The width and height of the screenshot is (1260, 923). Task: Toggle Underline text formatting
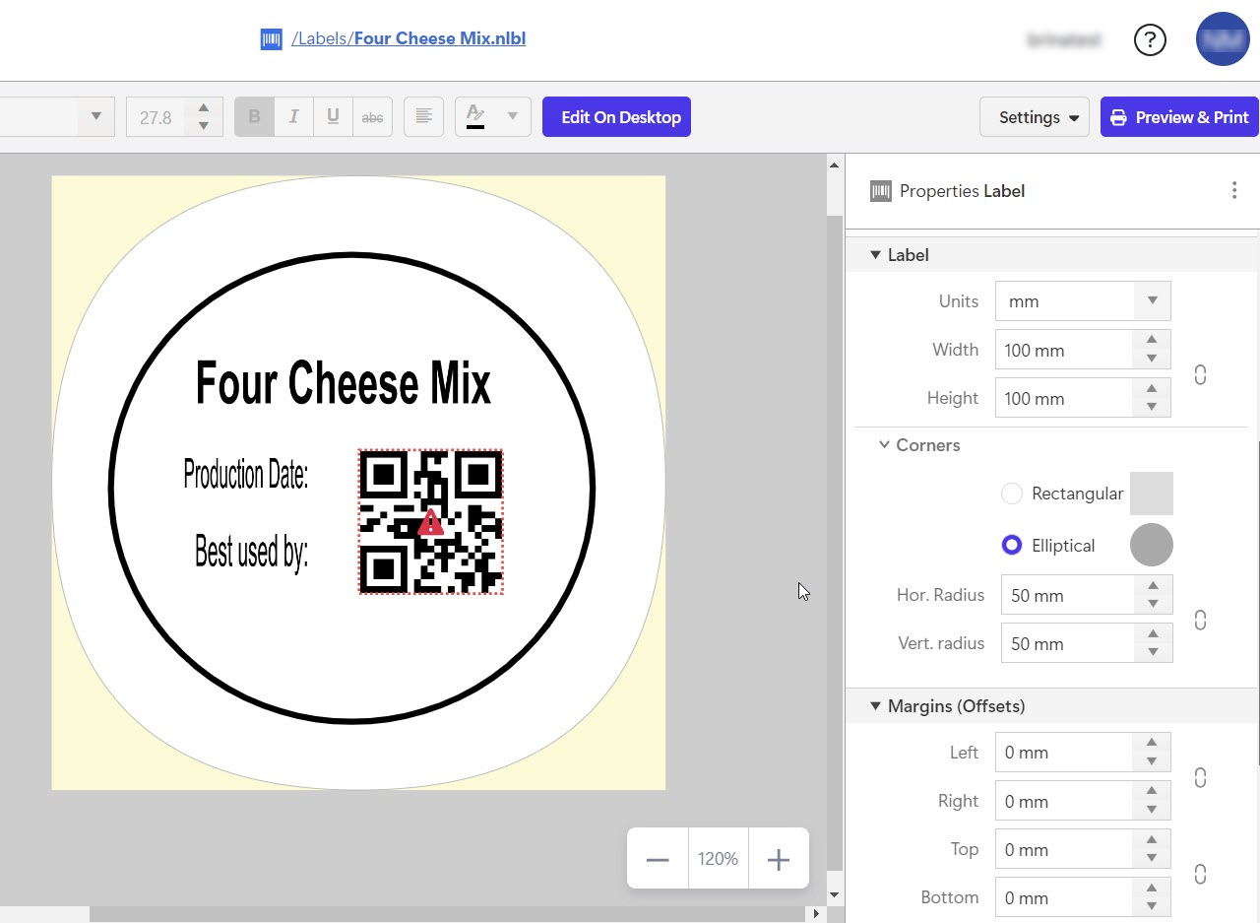333,117
